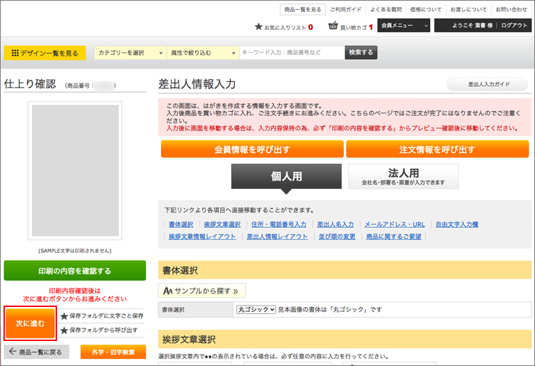Viewport: 535px width, 366px height.
Task: Click the postcard preview thumbnail
Action: click(75, 172)
